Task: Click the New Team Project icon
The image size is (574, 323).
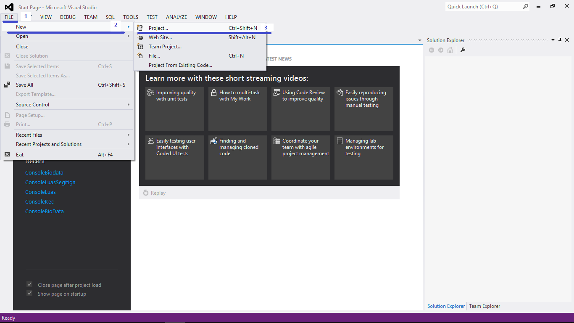Action: (x=140, y=46)
